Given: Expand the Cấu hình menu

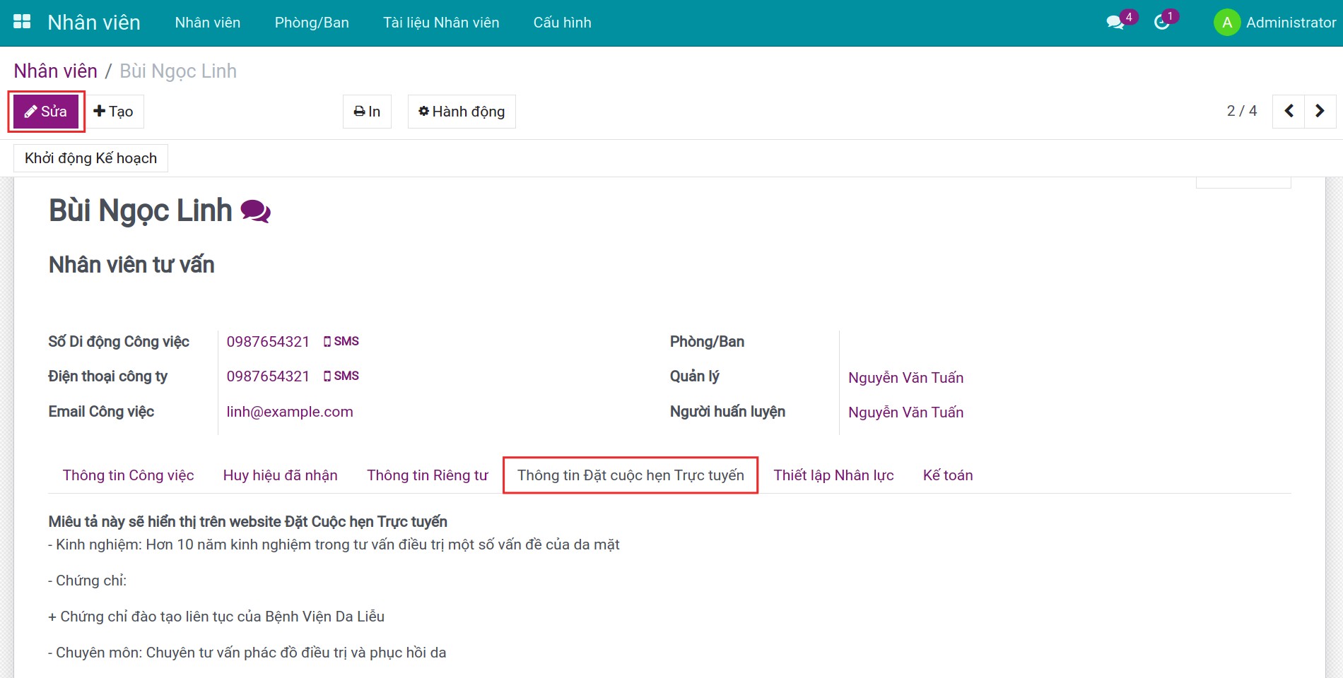Looking at the screenshot, I should click(x=562, y=23).
